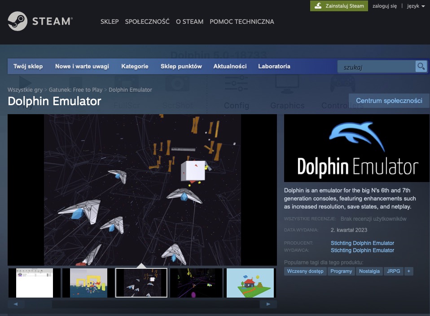Click the publisher Stichting Dolphin Emulator link
Image resolution: width=430 pixels, height=316 pixels.
click(362, 250)
